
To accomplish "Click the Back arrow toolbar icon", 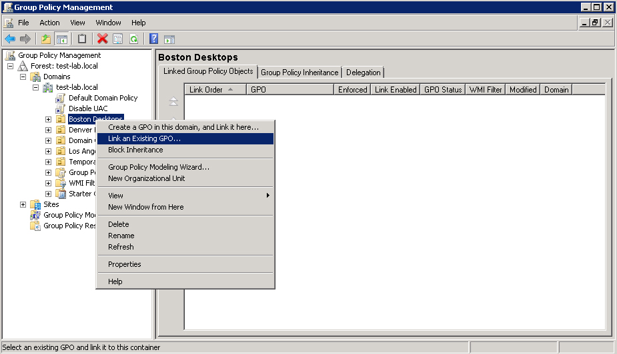I will tap(10, 39).
